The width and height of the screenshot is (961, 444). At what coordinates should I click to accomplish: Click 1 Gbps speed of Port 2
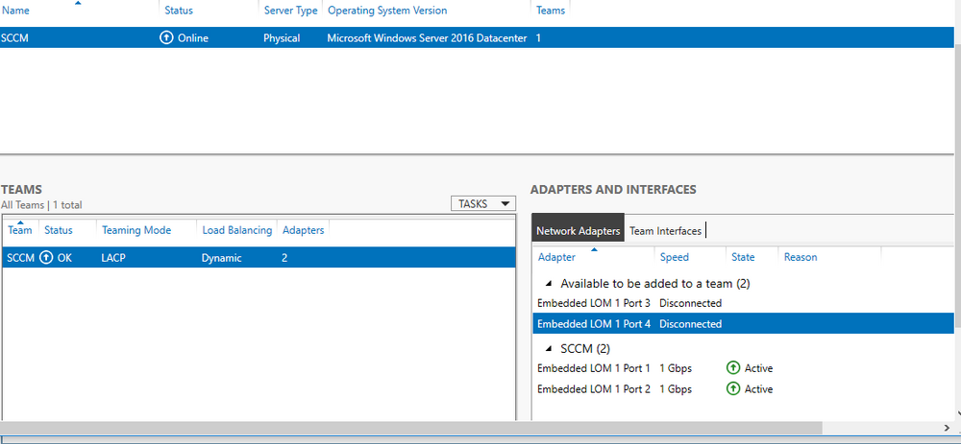coord(676,389)
